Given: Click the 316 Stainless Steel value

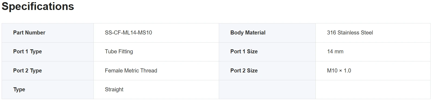Looking at the screenshot, I should click(x=350, y=33).
